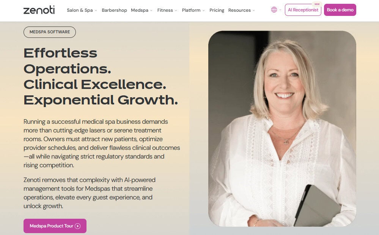Go to the Barbershop page

point(114,10)
